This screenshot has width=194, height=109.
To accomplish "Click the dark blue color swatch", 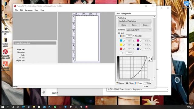I will [x=138, y=49].
